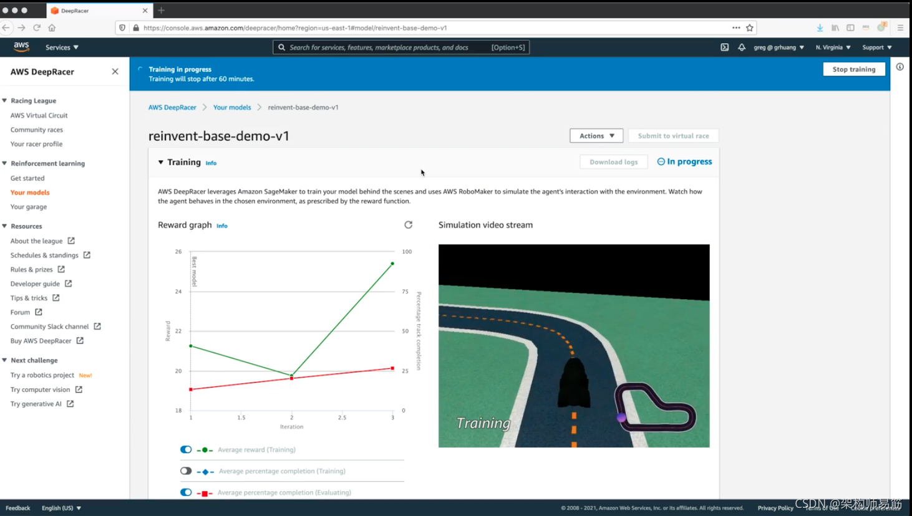Collapse the Resources section

point(4,226)
